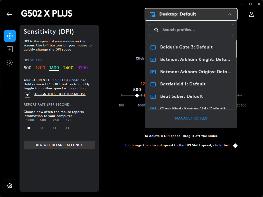
Task: Click the Beat Saber profile icon
Action: point(153,97)
